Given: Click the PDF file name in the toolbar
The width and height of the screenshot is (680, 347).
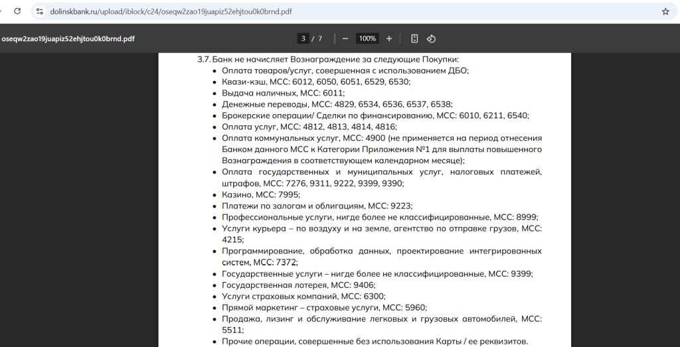Looking at the screenshot, I should tap(68, 38).
